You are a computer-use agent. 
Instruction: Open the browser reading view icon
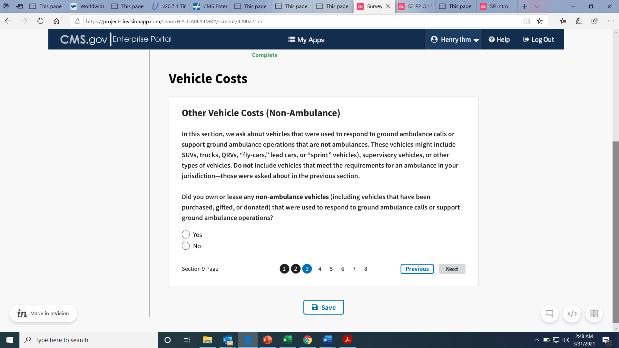click(526, 21)
